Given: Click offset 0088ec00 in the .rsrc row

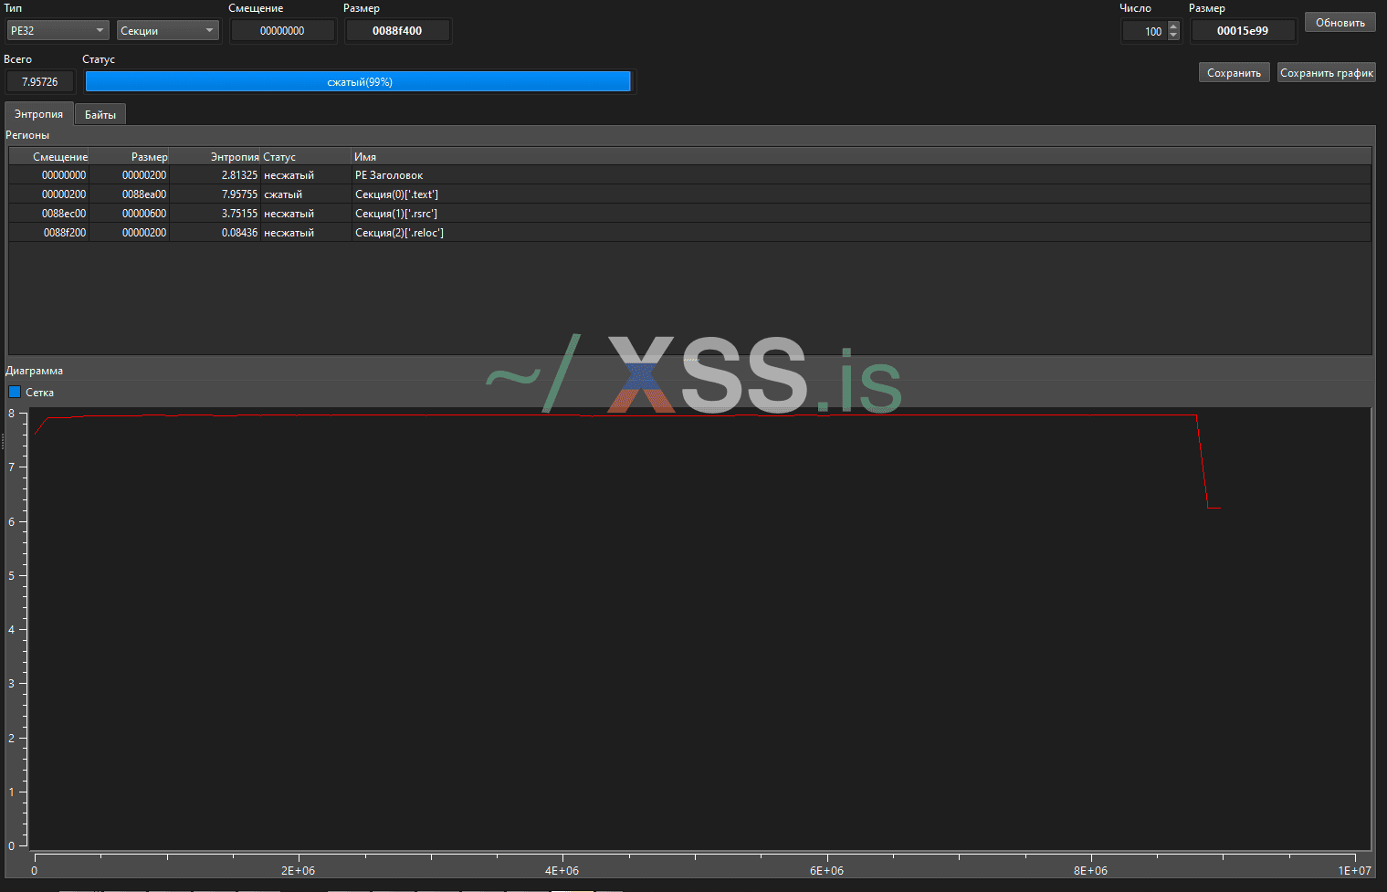Looking at the screenshot, I should (x=64, y=214).
